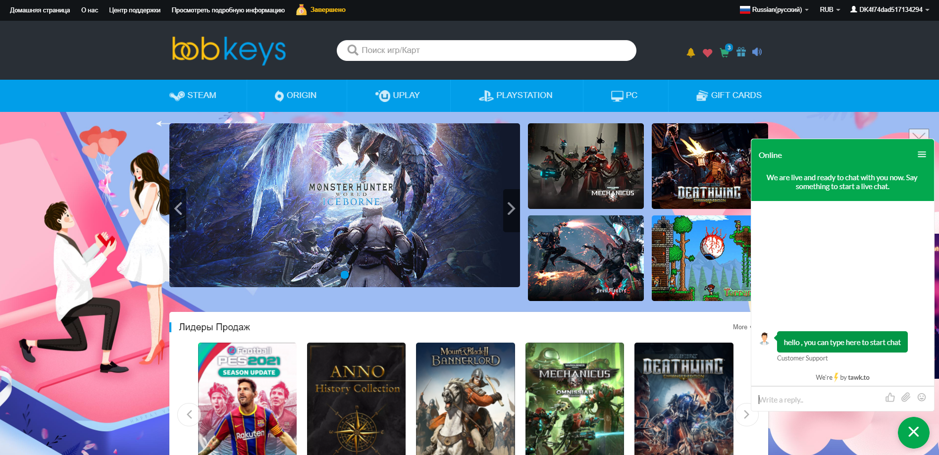Open the STEAM category
The height and width of the screenshot is (455, 939).
193,96
